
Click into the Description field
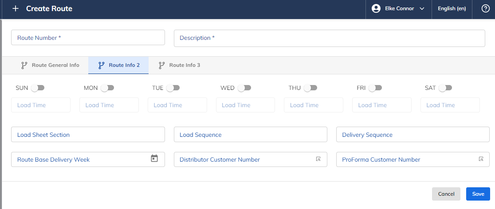click(329, 38)
